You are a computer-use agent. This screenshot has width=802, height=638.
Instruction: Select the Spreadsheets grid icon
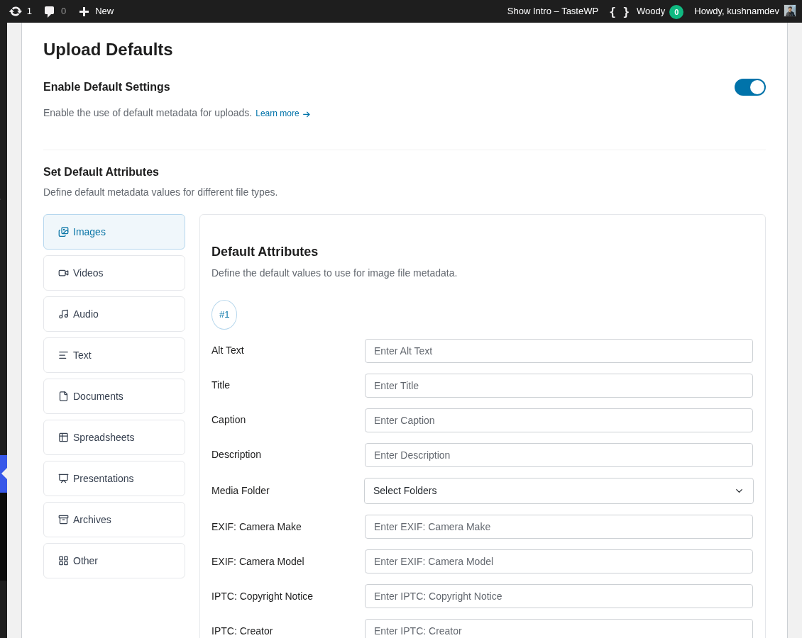(63, 437)
